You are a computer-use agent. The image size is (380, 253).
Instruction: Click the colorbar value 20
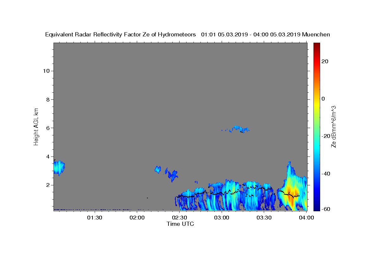325,61
